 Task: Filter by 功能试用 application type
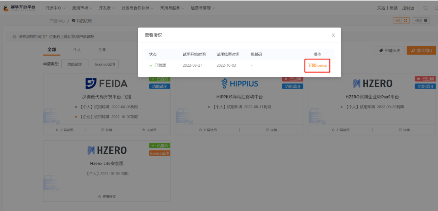pyautogui.click(x=75, y=64)
